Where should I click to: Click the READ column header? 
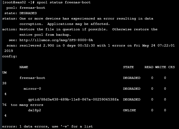pyautogui.click(x=149, y=67)
